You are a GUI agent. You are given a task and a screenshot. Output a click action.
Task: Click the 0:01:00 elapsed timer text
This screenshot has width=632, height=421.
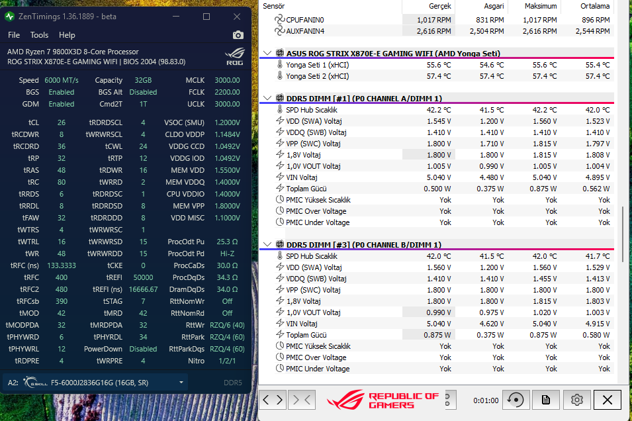coord(486,400)
